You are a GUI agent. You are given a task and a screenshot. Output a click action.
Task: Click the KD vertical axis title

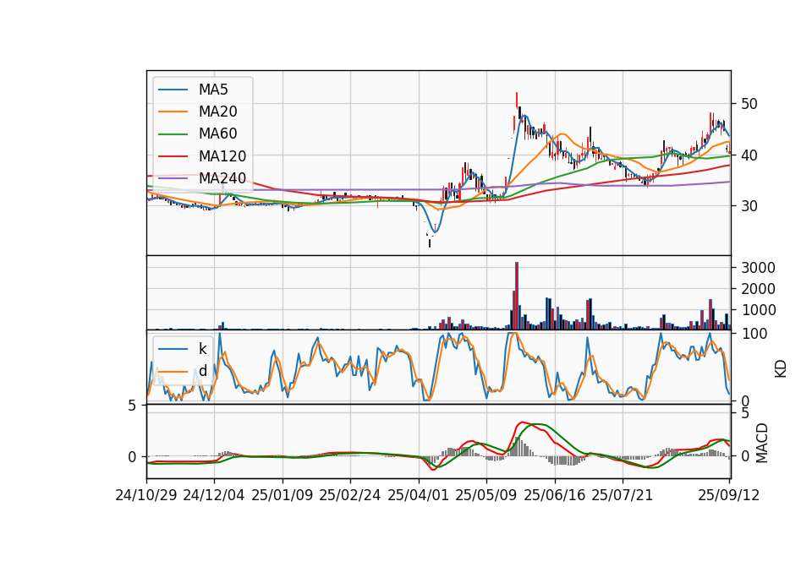coord(781,369)
